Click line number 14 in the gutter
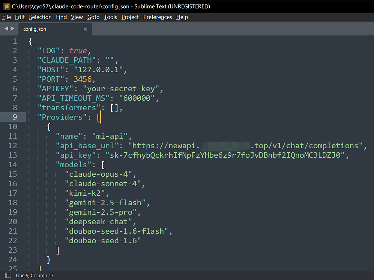Image resolution: width=374 pixels, height=280 pixels. (x=13, y=165)
